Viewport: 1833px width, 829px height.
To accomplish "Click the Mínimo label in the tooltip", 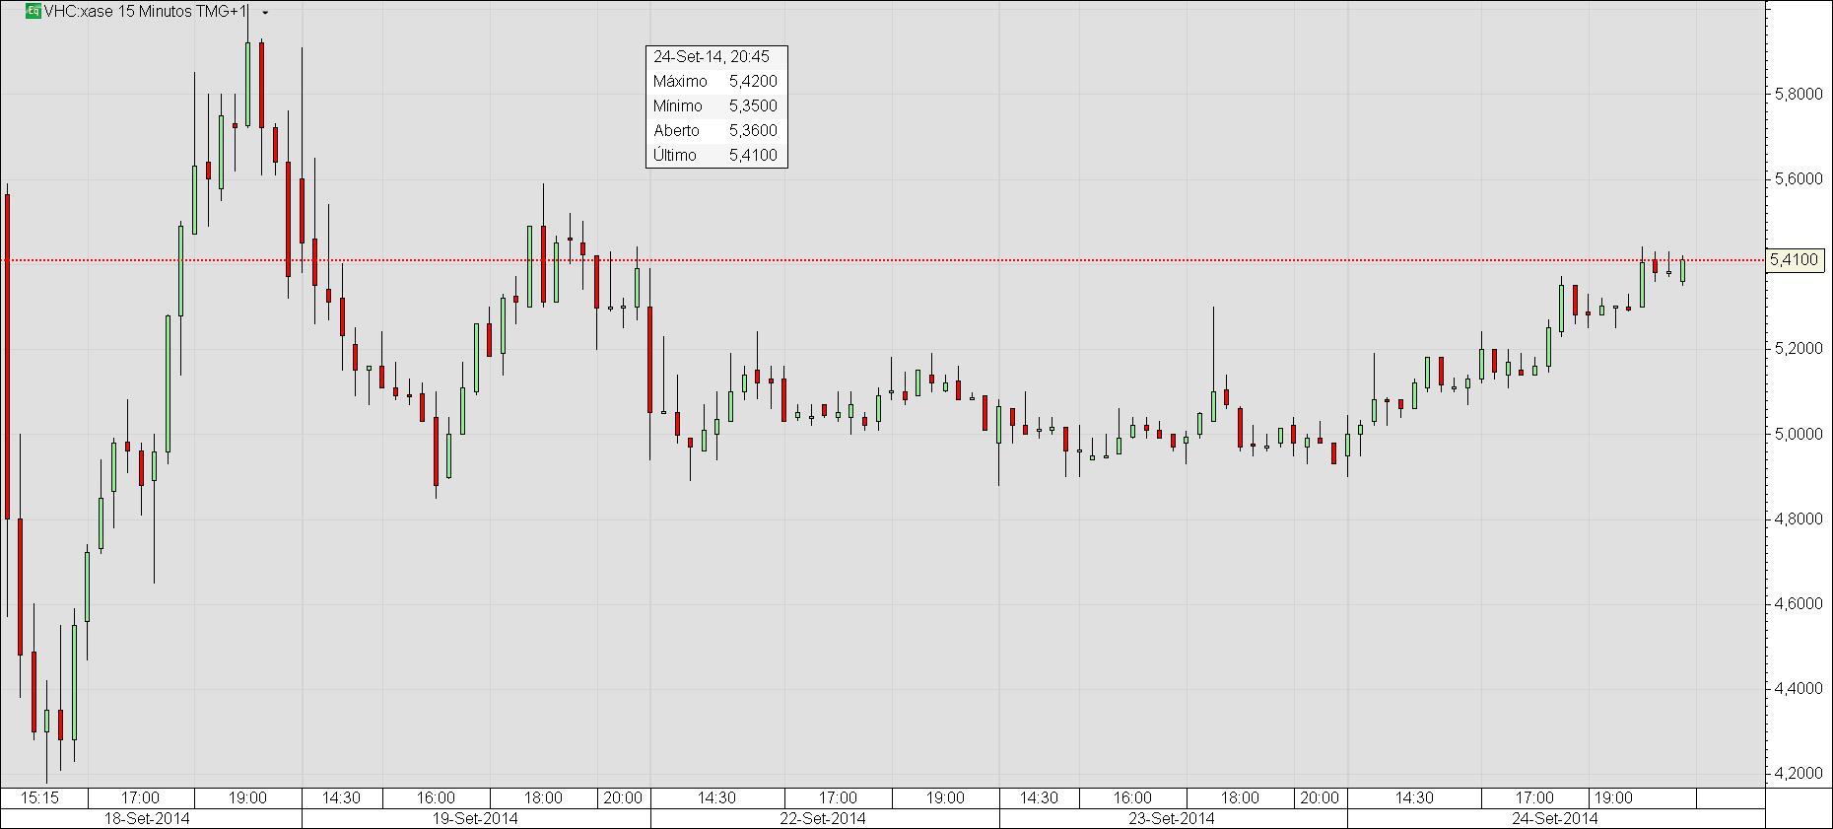I will click(678, 105).
